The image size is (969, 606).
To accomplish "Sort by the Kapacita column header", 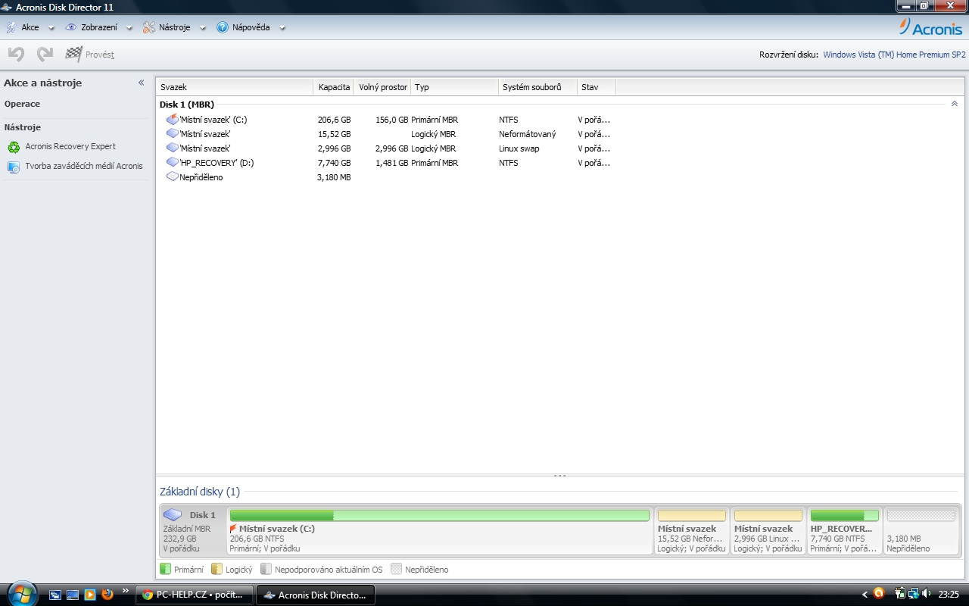I will tap(334, 87).
